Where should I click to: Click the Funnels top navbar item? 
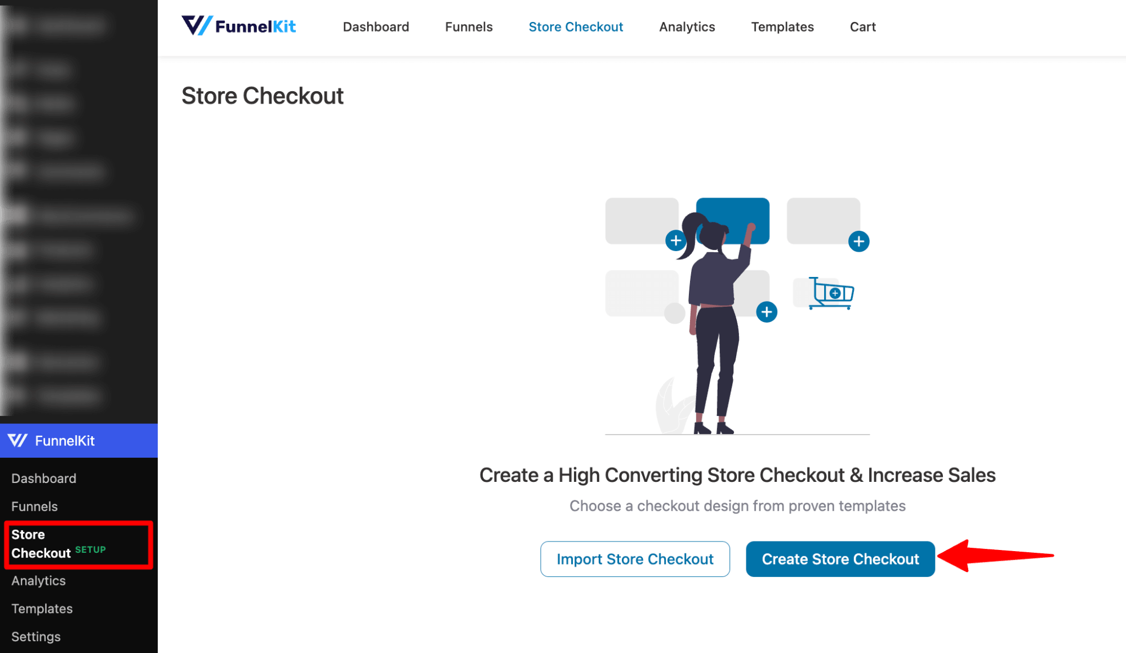[x=469, y=26]
